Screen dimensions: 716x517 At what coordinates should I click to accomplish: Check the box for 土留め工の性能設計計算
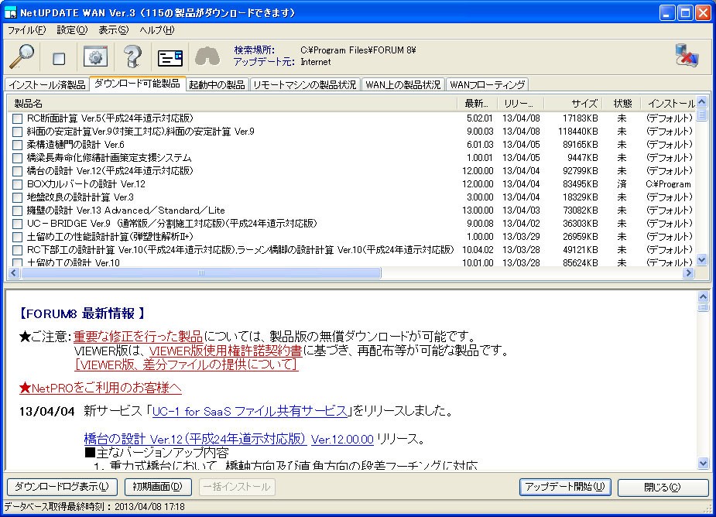[x=17, y=237]
